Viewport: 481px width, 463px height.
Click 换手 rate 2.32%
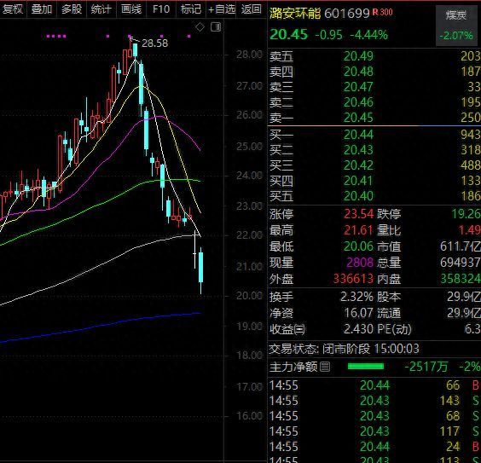[x=356, y=297]
